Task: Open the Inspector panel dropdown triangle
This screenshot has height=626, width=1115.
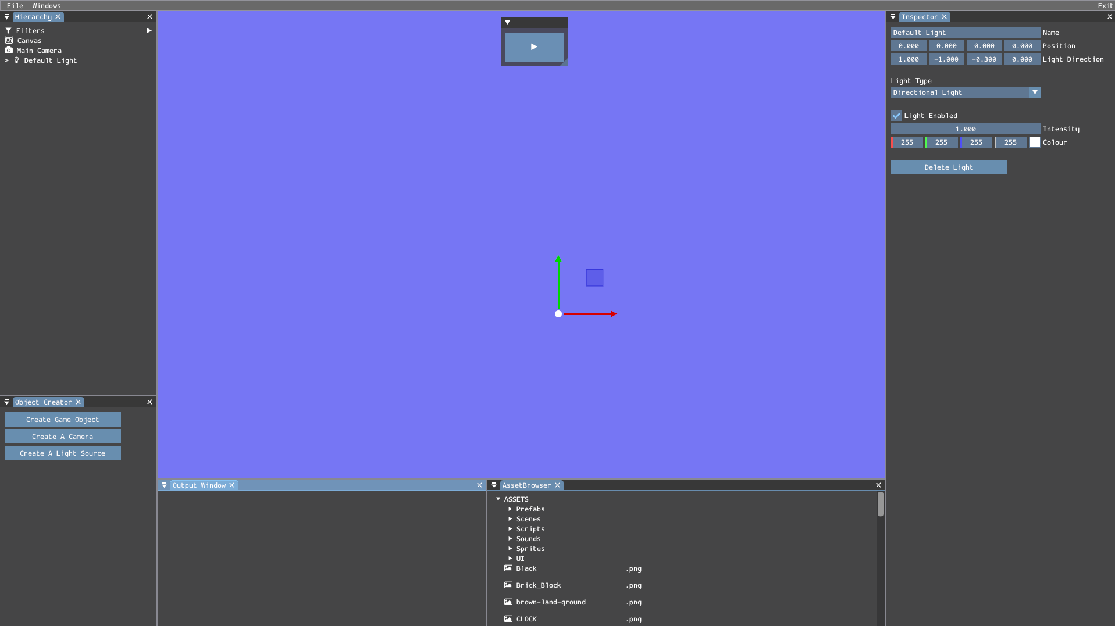Action: click(x=893, y=17)
